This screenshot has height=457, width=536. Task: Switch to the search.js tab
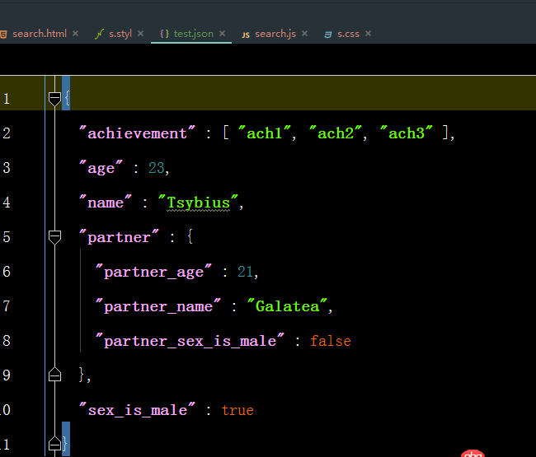275,34
